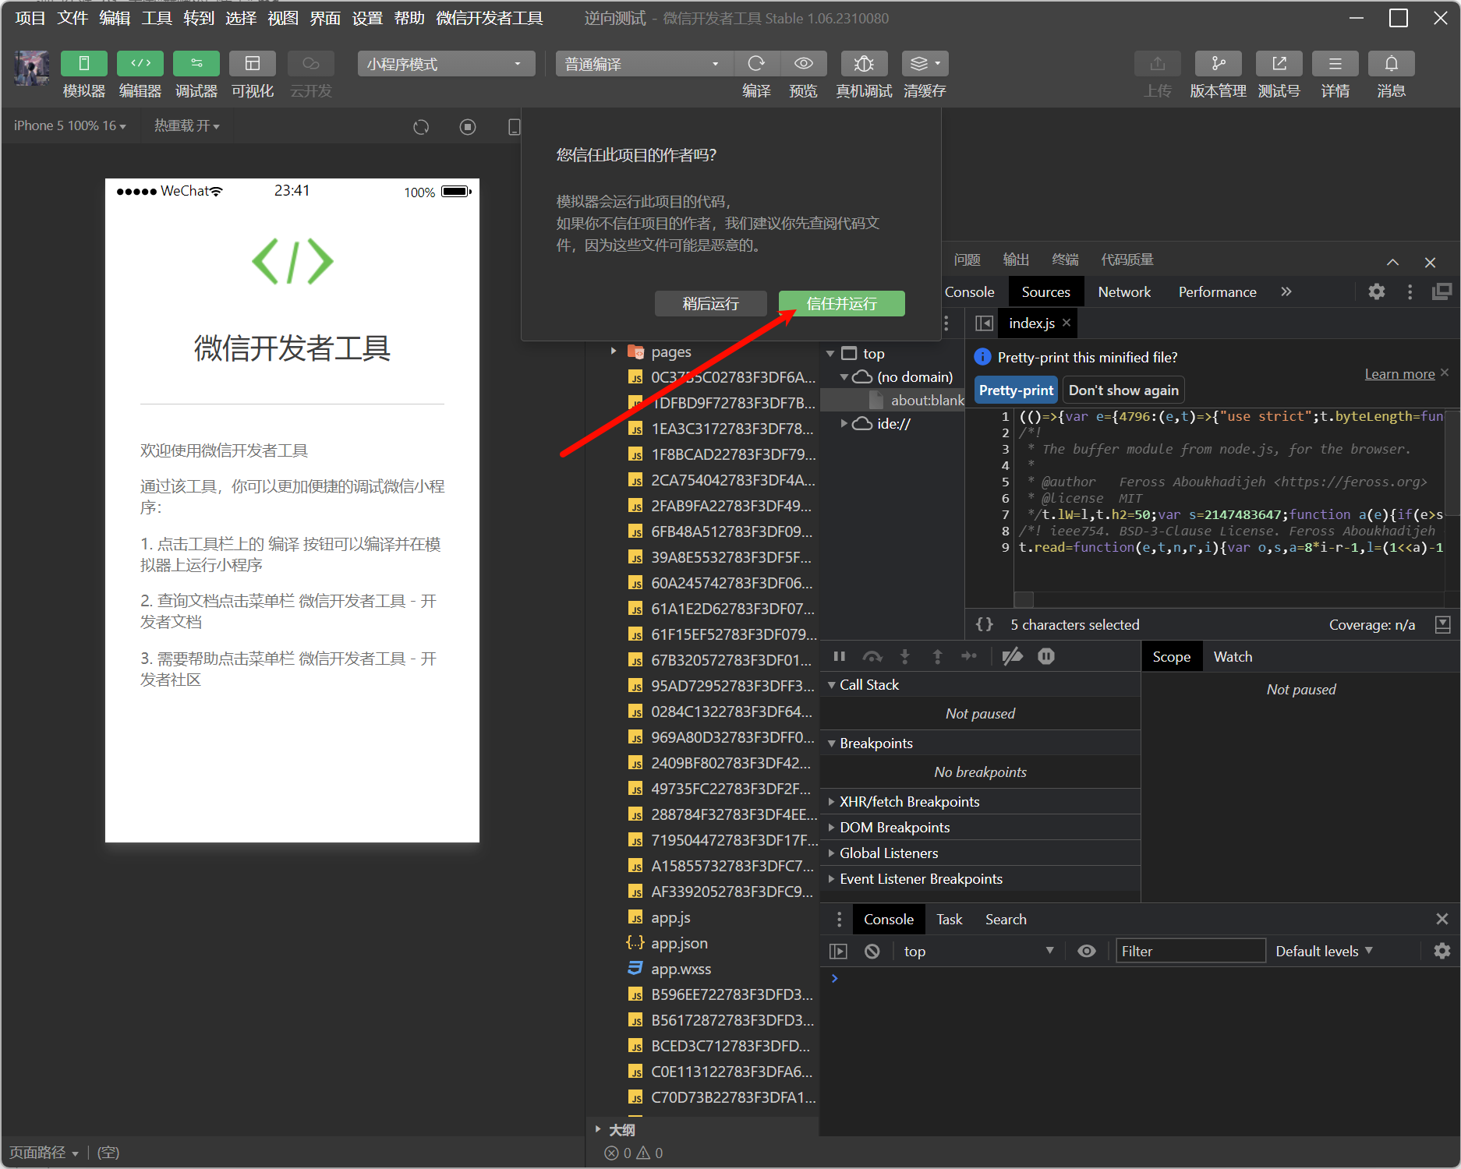Screen dimensions: 1461x1169
Task: Open console settings gear icon
Action: (1442, 951)
